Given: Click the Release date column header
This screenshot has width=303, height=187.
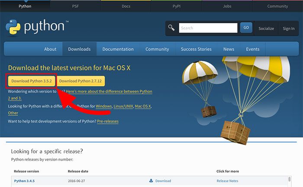Looking at the screenshot, I should (x=78, y=171).
